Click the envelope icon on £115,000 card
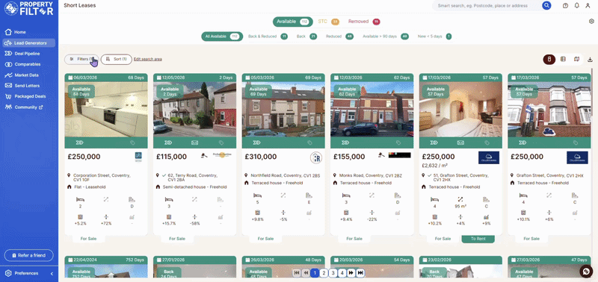 coord(194,142)
